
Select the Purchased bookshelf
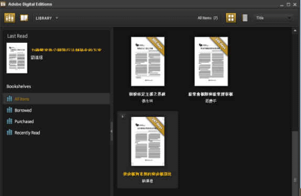tap(56, 121)
